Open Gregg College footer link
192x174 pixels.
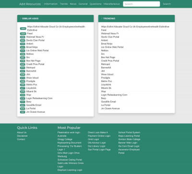[x=65, y=139]
